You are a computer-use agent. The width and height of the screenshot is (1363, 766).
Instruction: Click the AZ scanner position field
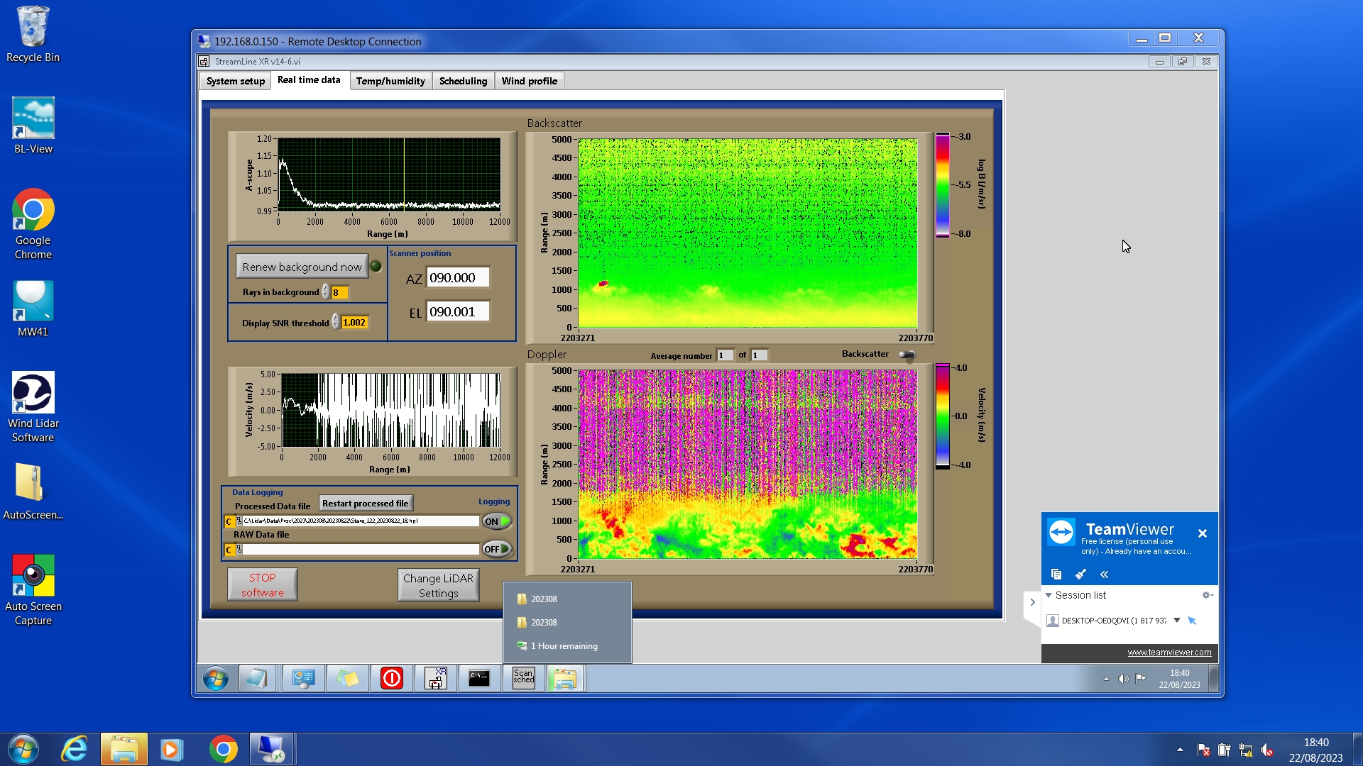(x=458, y=278)
